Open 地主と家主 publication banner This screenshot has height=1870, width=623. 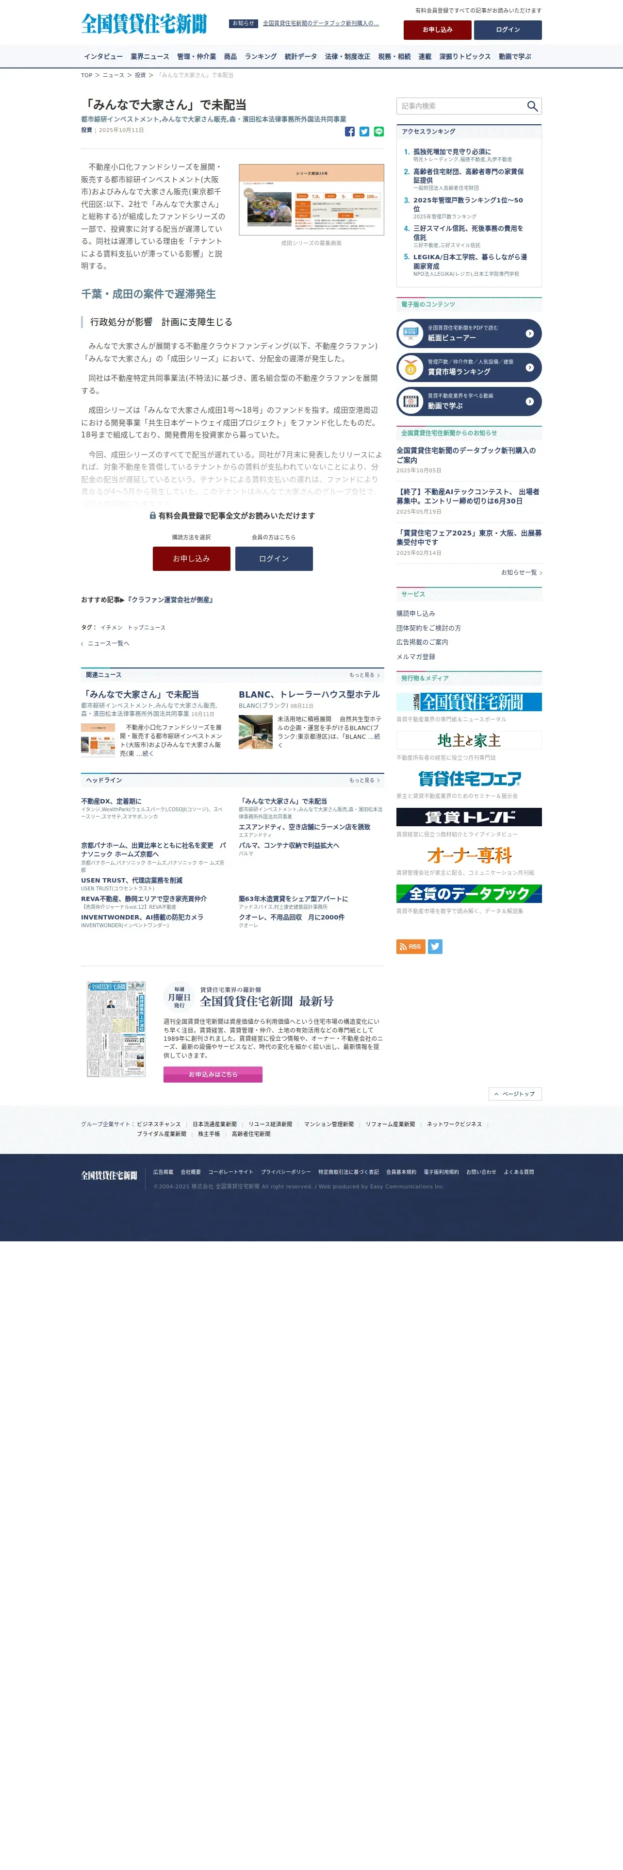click(x=469, y=740)
